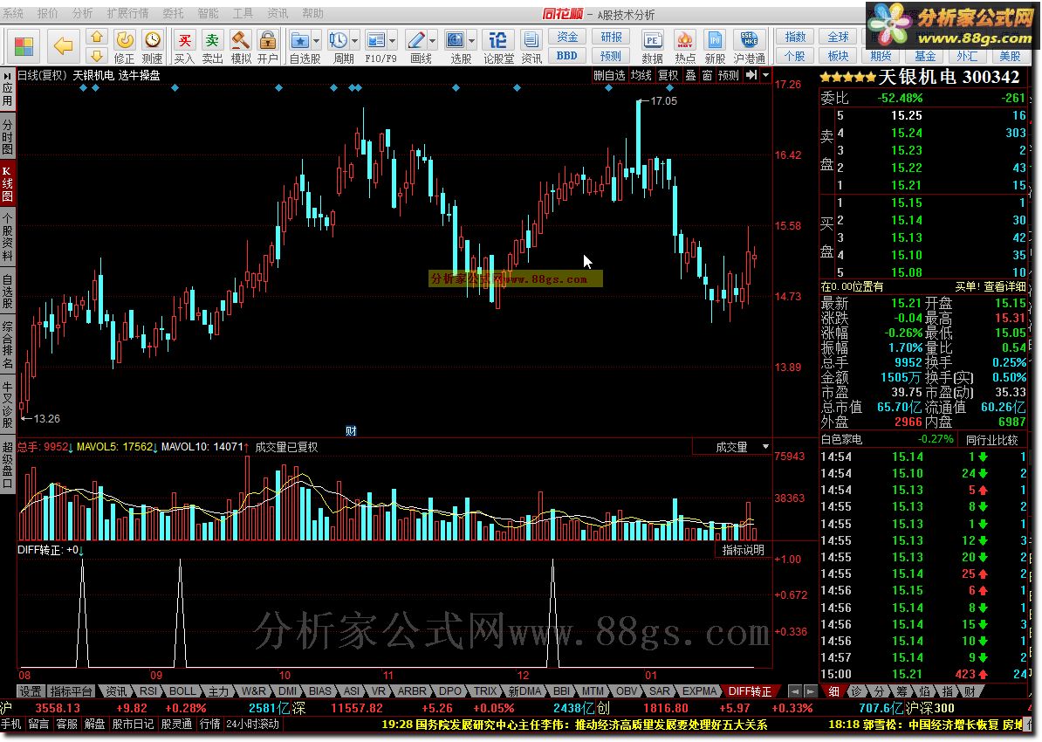
Task: Click the BBD button
Action: [567, 56]
